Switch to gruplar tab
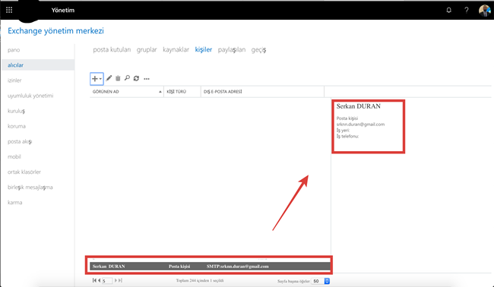Screen dimensions: 494x287 click(x=147, y=49)
